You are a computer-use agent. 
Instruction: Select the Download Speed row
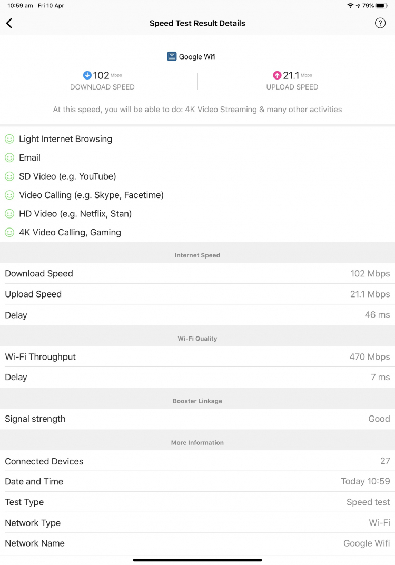(x=197, y=273)
